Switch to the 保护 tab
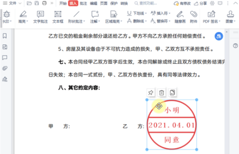The width and height of the screenshot is (239, 154). click(x=114, y=3)
